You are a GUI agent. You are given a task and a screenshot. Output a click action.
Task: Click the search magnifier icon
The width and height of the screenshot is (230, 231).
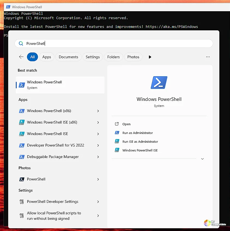click(x=21, y=43)
